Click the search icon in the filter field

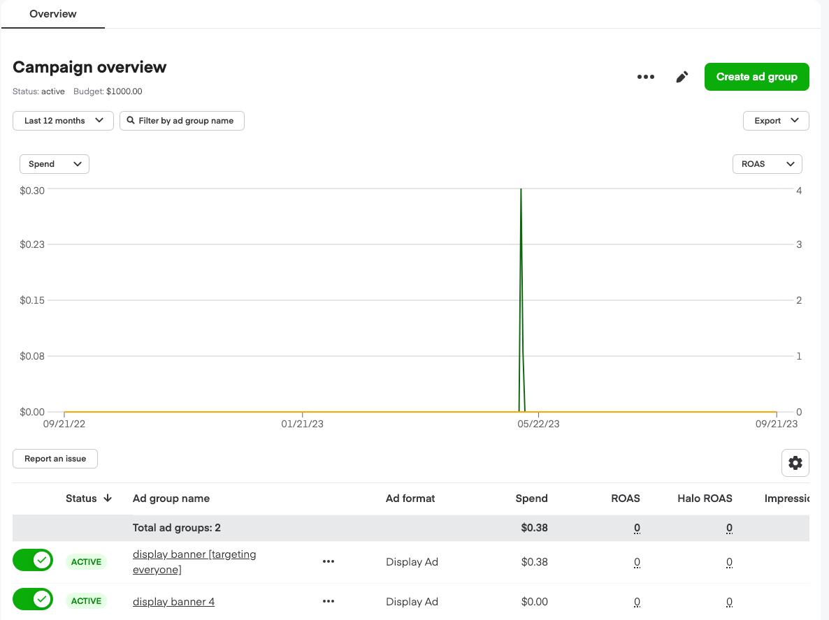[130, 120]
